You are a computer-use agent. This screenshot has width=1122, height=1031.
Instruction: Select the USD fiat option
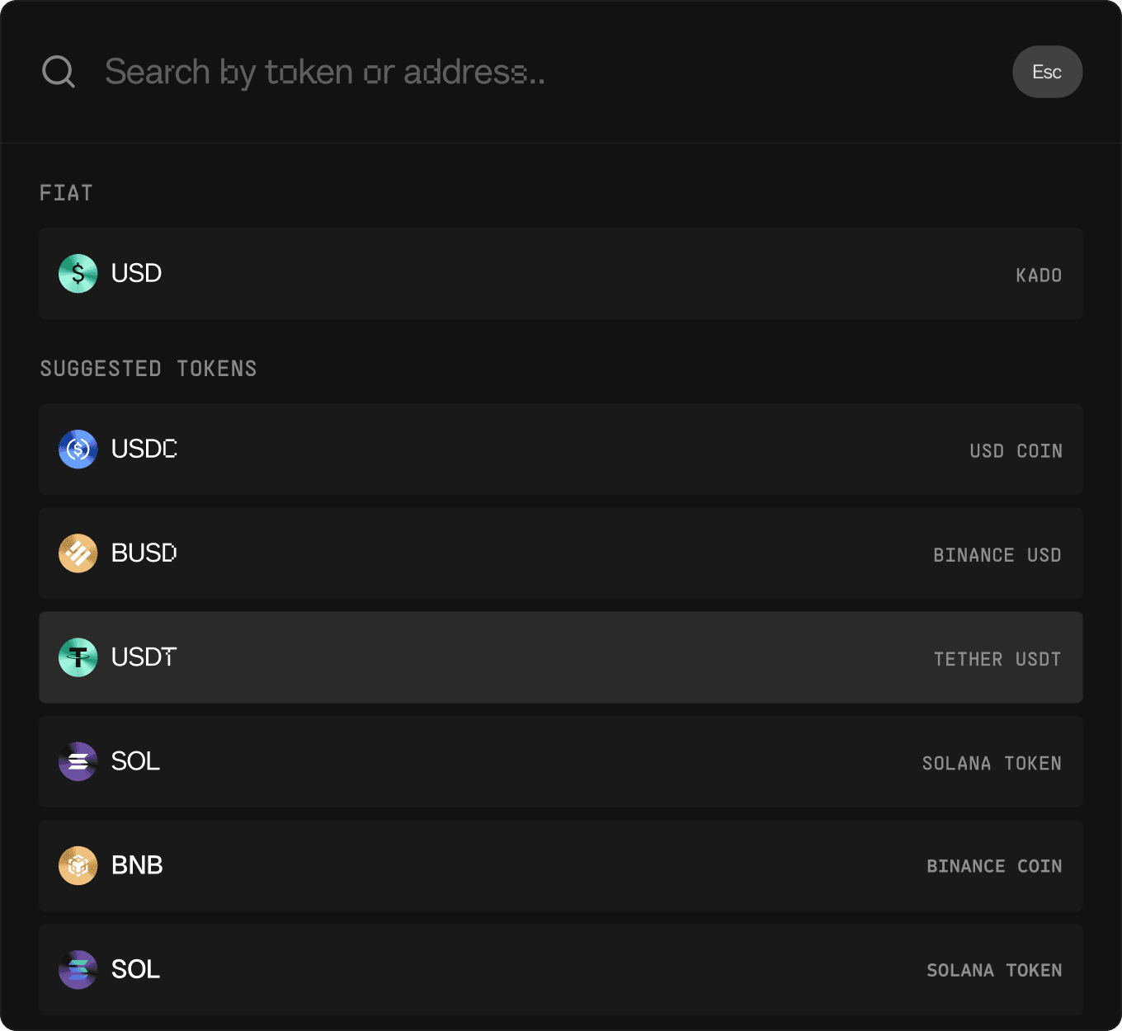136,273
